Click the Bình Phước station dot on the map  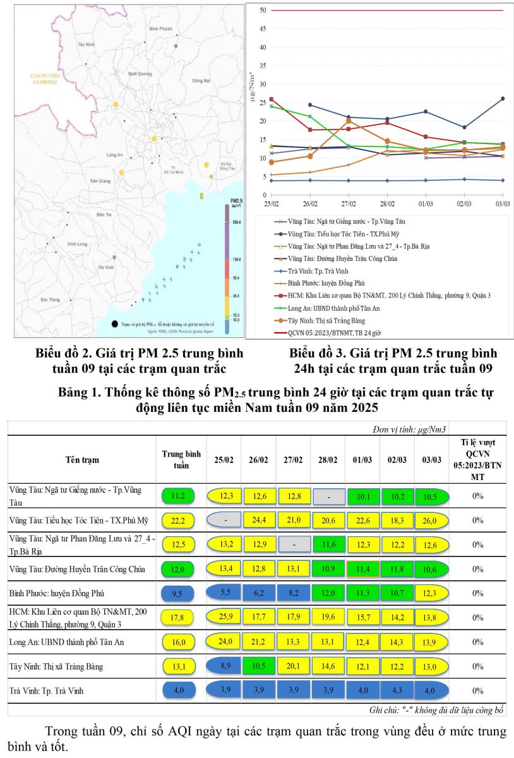[x=176, y=46]
